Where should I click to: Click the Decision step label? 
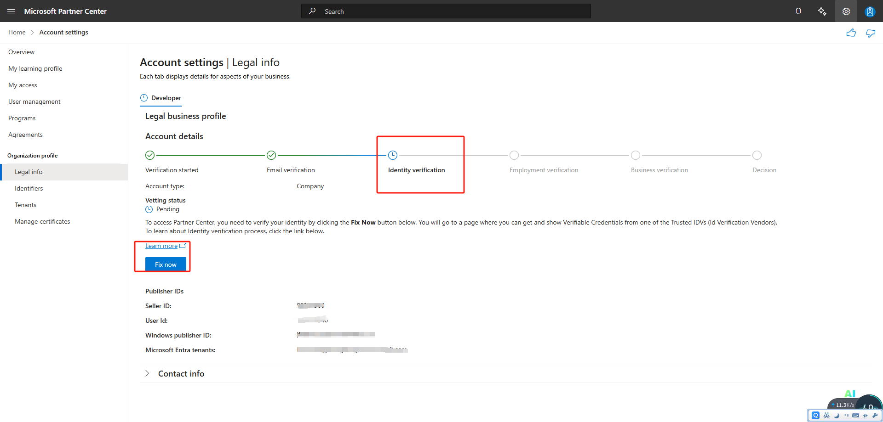tap(764, 170)
